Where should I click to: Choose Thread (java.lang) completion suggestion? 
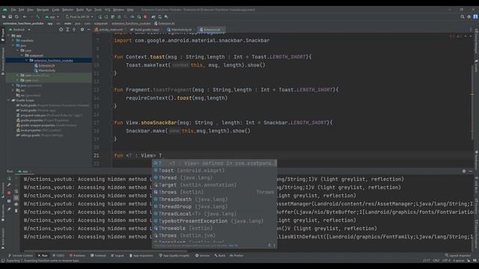[215, 178]
